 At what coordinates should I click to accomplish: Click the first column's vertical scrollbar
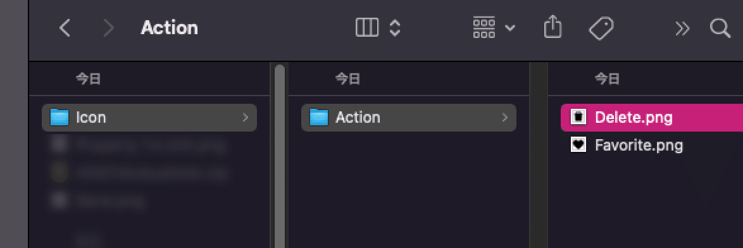pyautogui.click(x=280, y=156)
